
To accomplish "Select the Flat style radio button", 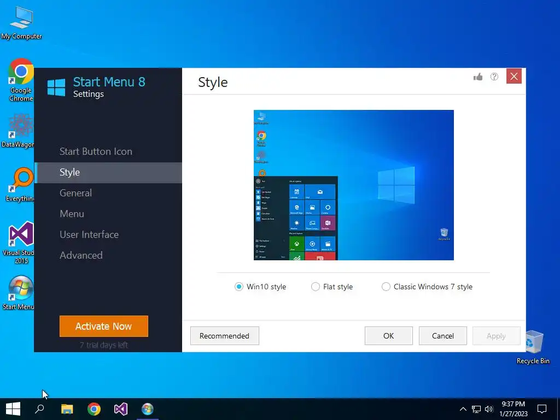I will click(x=316, y=287).
